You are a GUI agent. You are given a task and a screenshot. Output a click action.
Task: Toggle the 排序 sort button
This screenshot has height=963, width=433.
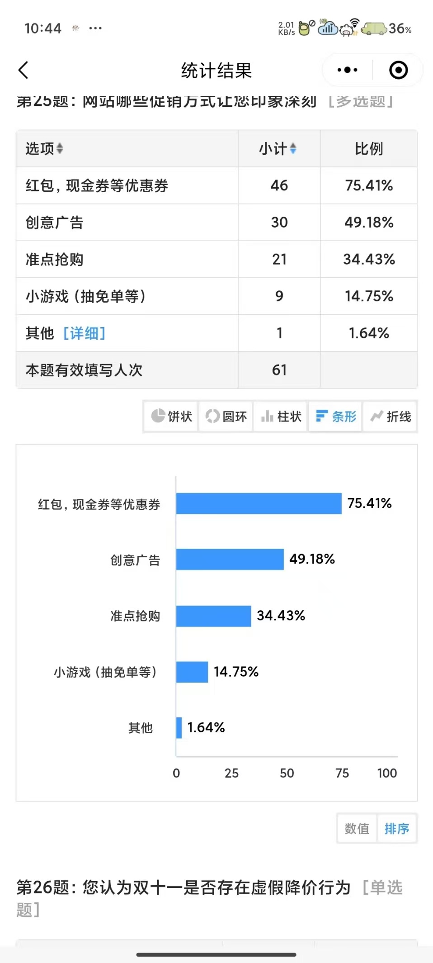(396, 828)
